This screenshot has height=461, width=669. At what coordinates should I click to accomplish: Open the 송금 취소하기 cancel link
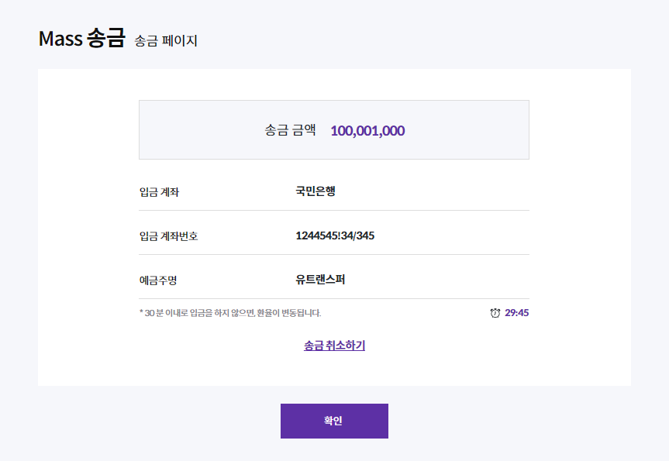coord(335,345)
